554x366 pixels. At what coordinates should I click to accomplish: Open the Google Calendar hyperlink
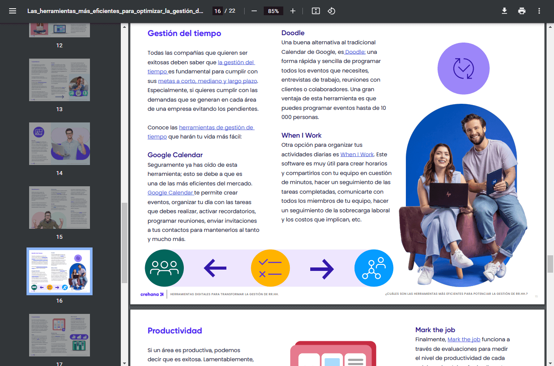(x=170, y=193)
